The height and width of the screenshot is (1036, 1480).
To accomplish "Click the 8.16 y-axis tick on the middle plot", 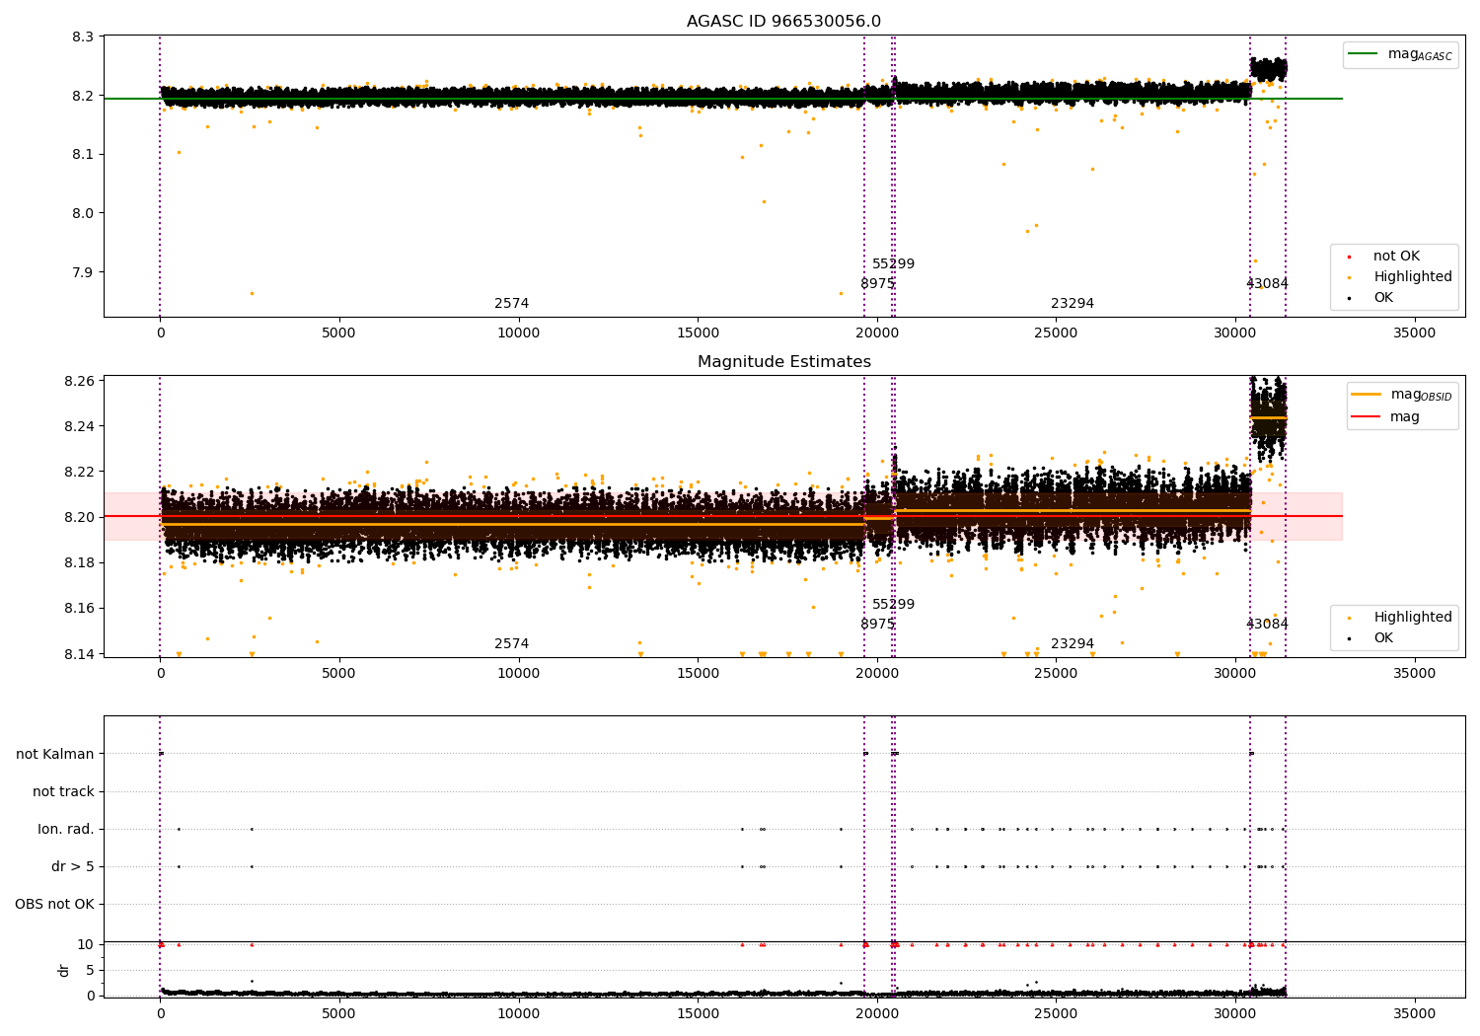I will [x=81, y=608].
